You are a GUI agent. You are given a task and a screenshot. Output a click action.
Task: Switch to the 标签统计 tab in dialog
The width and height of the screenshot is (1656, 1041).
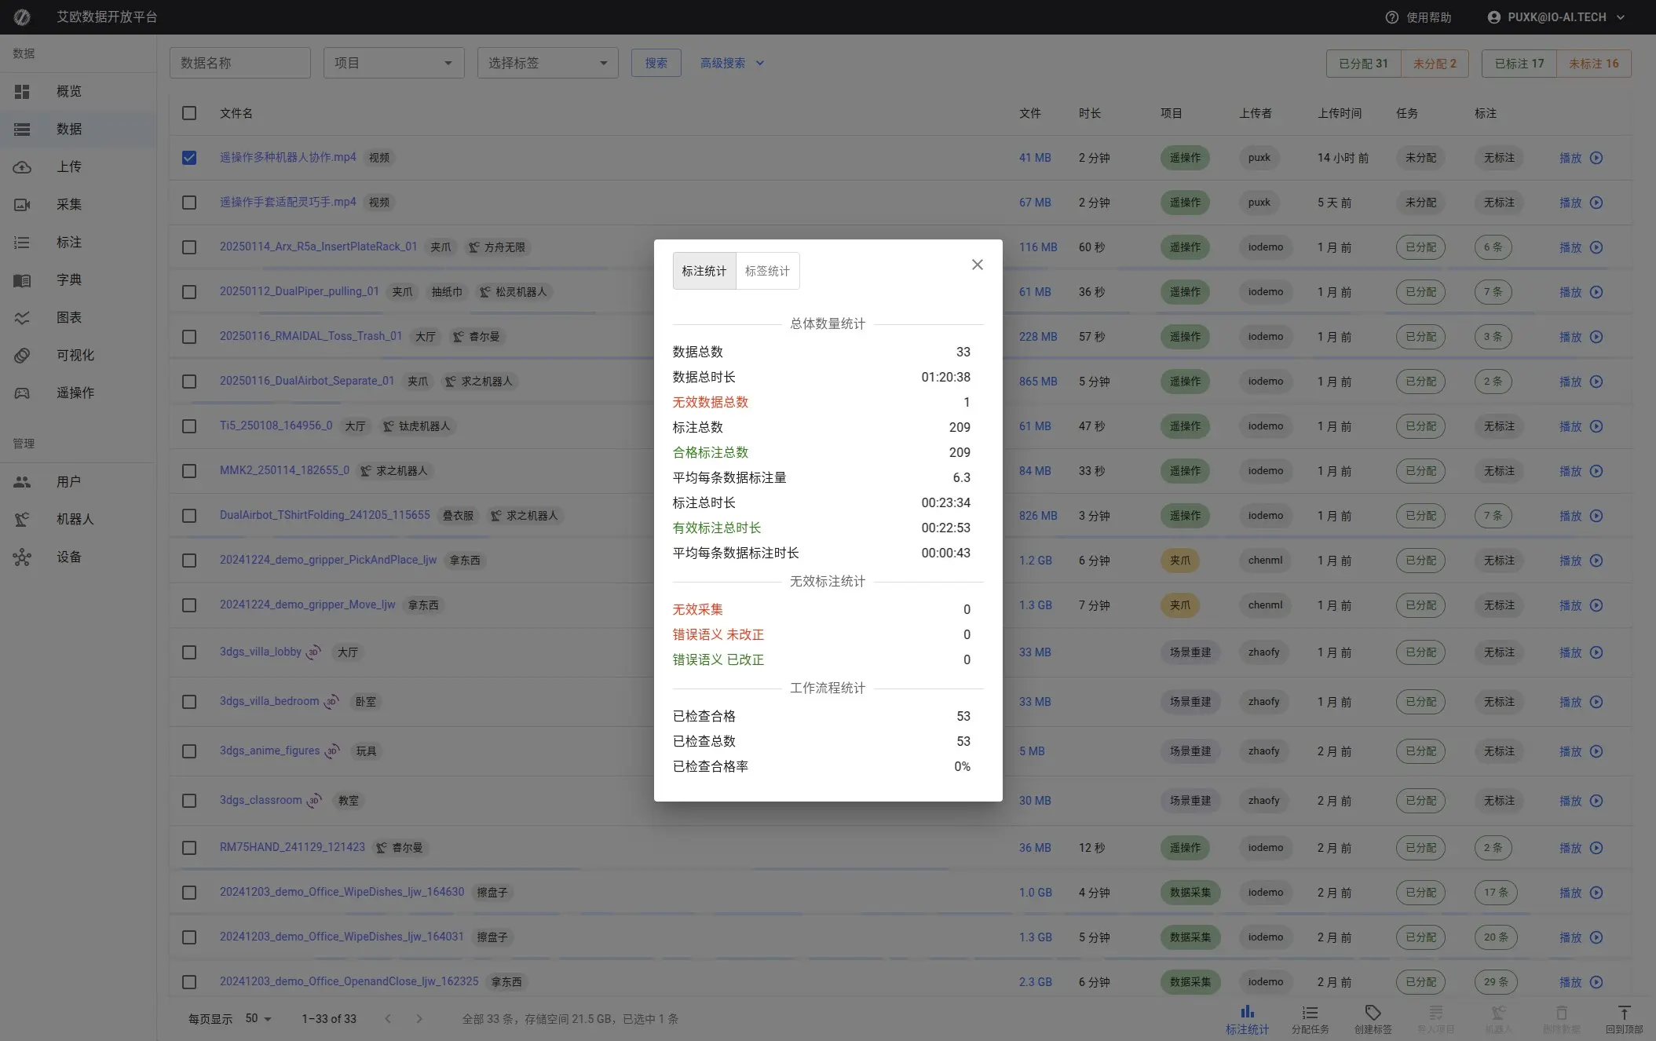(x=767, y=270)
